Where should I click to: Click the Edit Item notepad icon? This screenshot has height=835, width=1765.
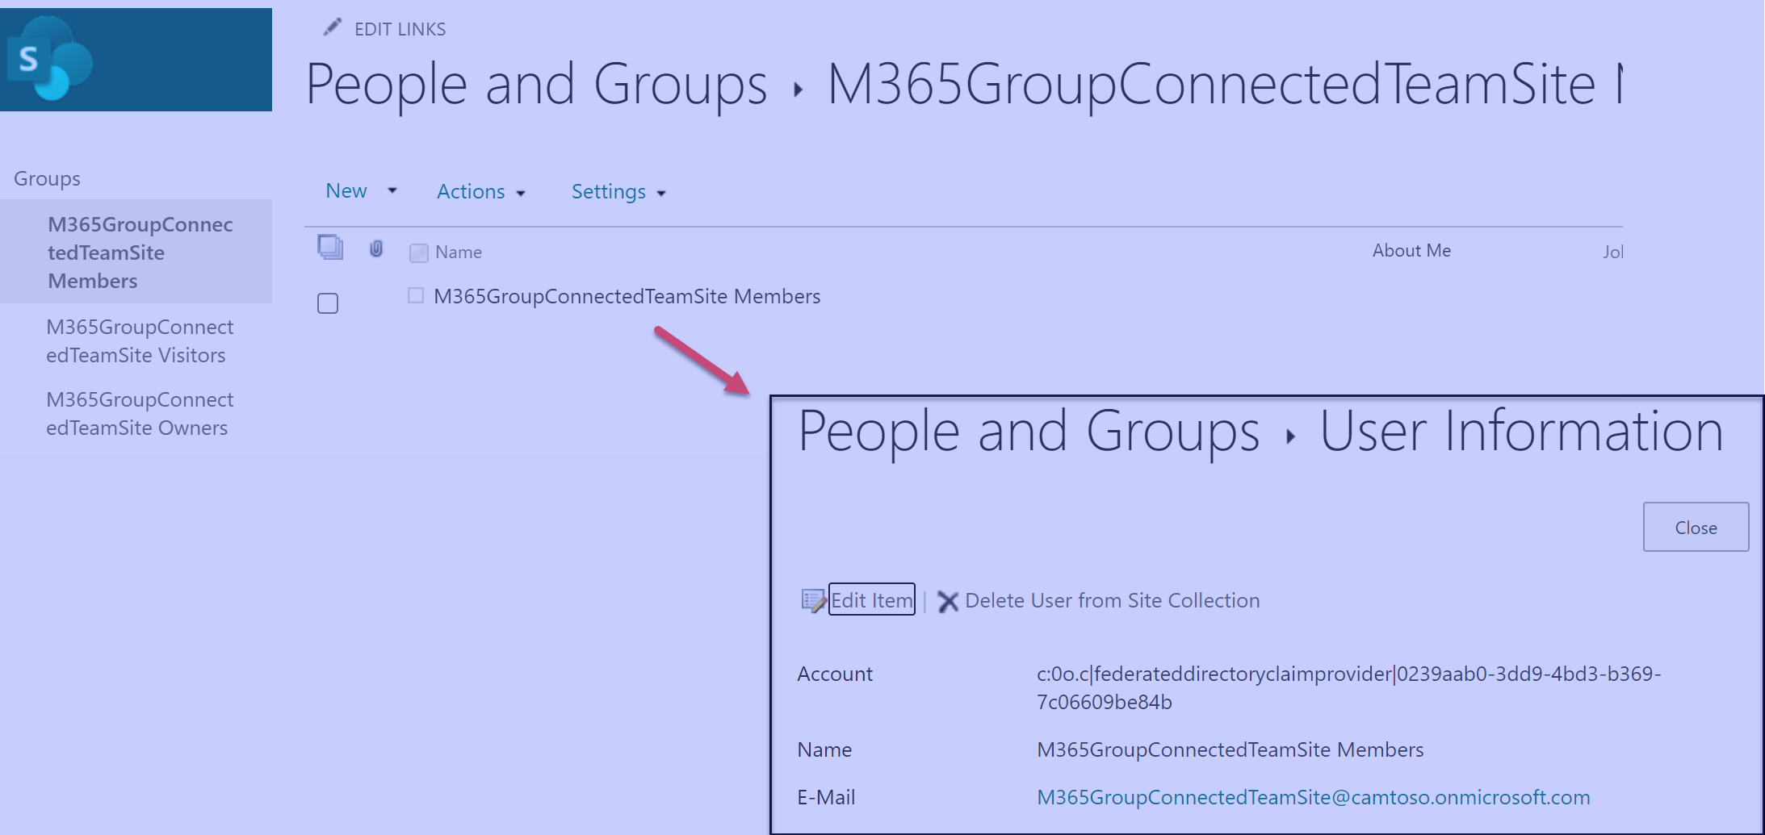point(813,600)
